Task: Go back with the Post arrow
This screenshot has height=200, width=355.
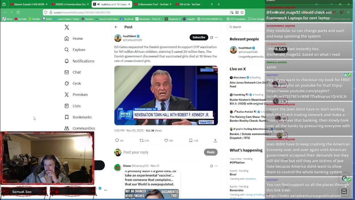Action: (x=116, y=27)
